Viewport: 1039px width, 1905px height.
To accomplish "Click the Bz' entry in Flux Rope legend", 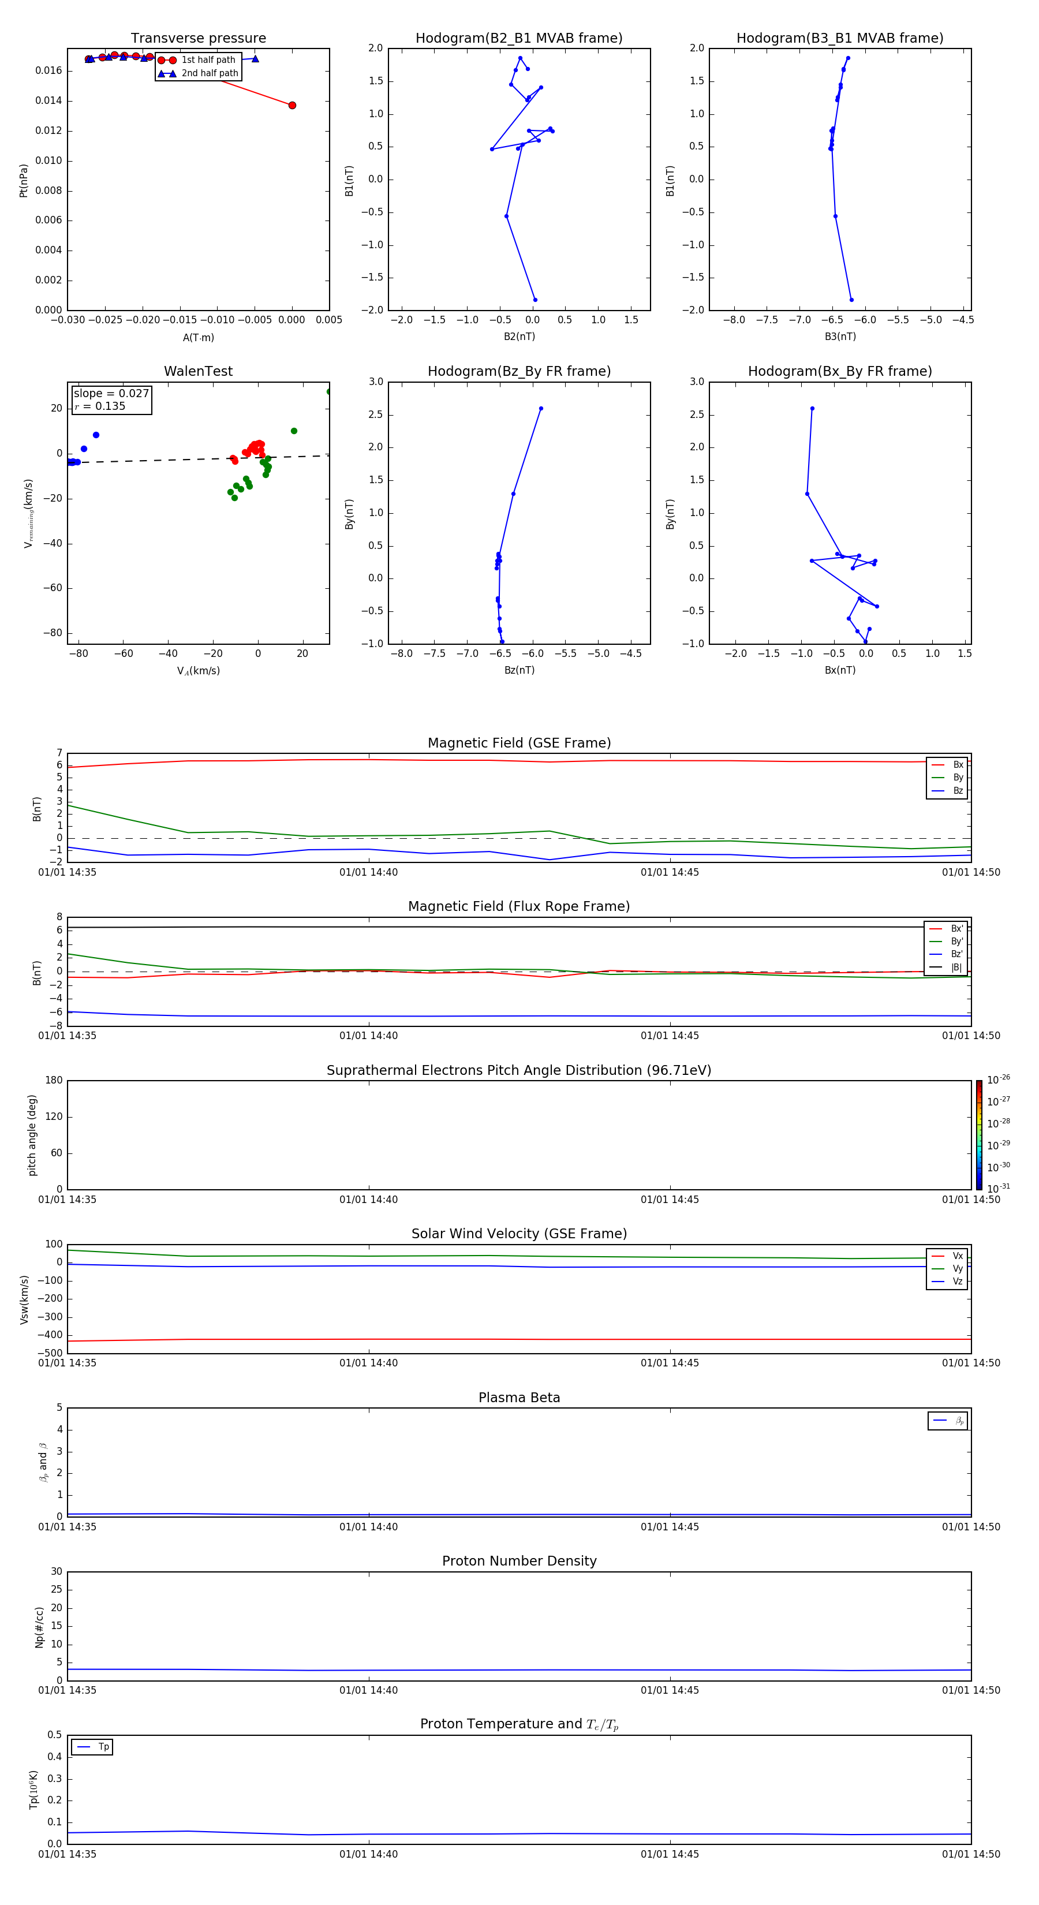I will coord(946,954).
